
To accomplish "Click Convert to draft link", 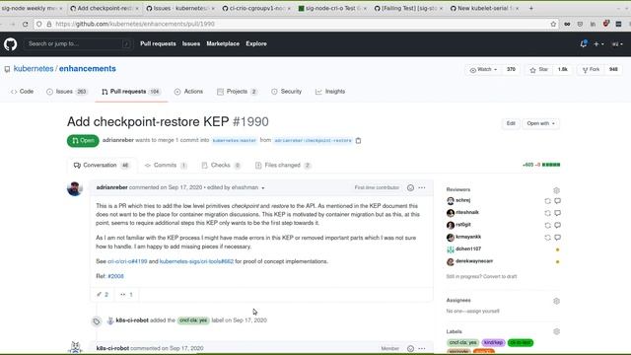I will click(500, 276).
